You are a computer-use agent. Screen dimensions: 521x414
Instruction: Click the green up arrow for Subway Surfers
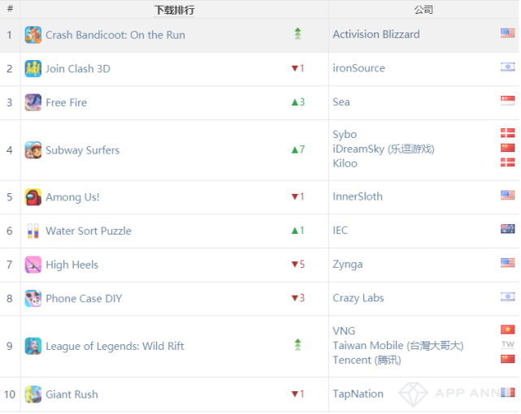(295, 150)
